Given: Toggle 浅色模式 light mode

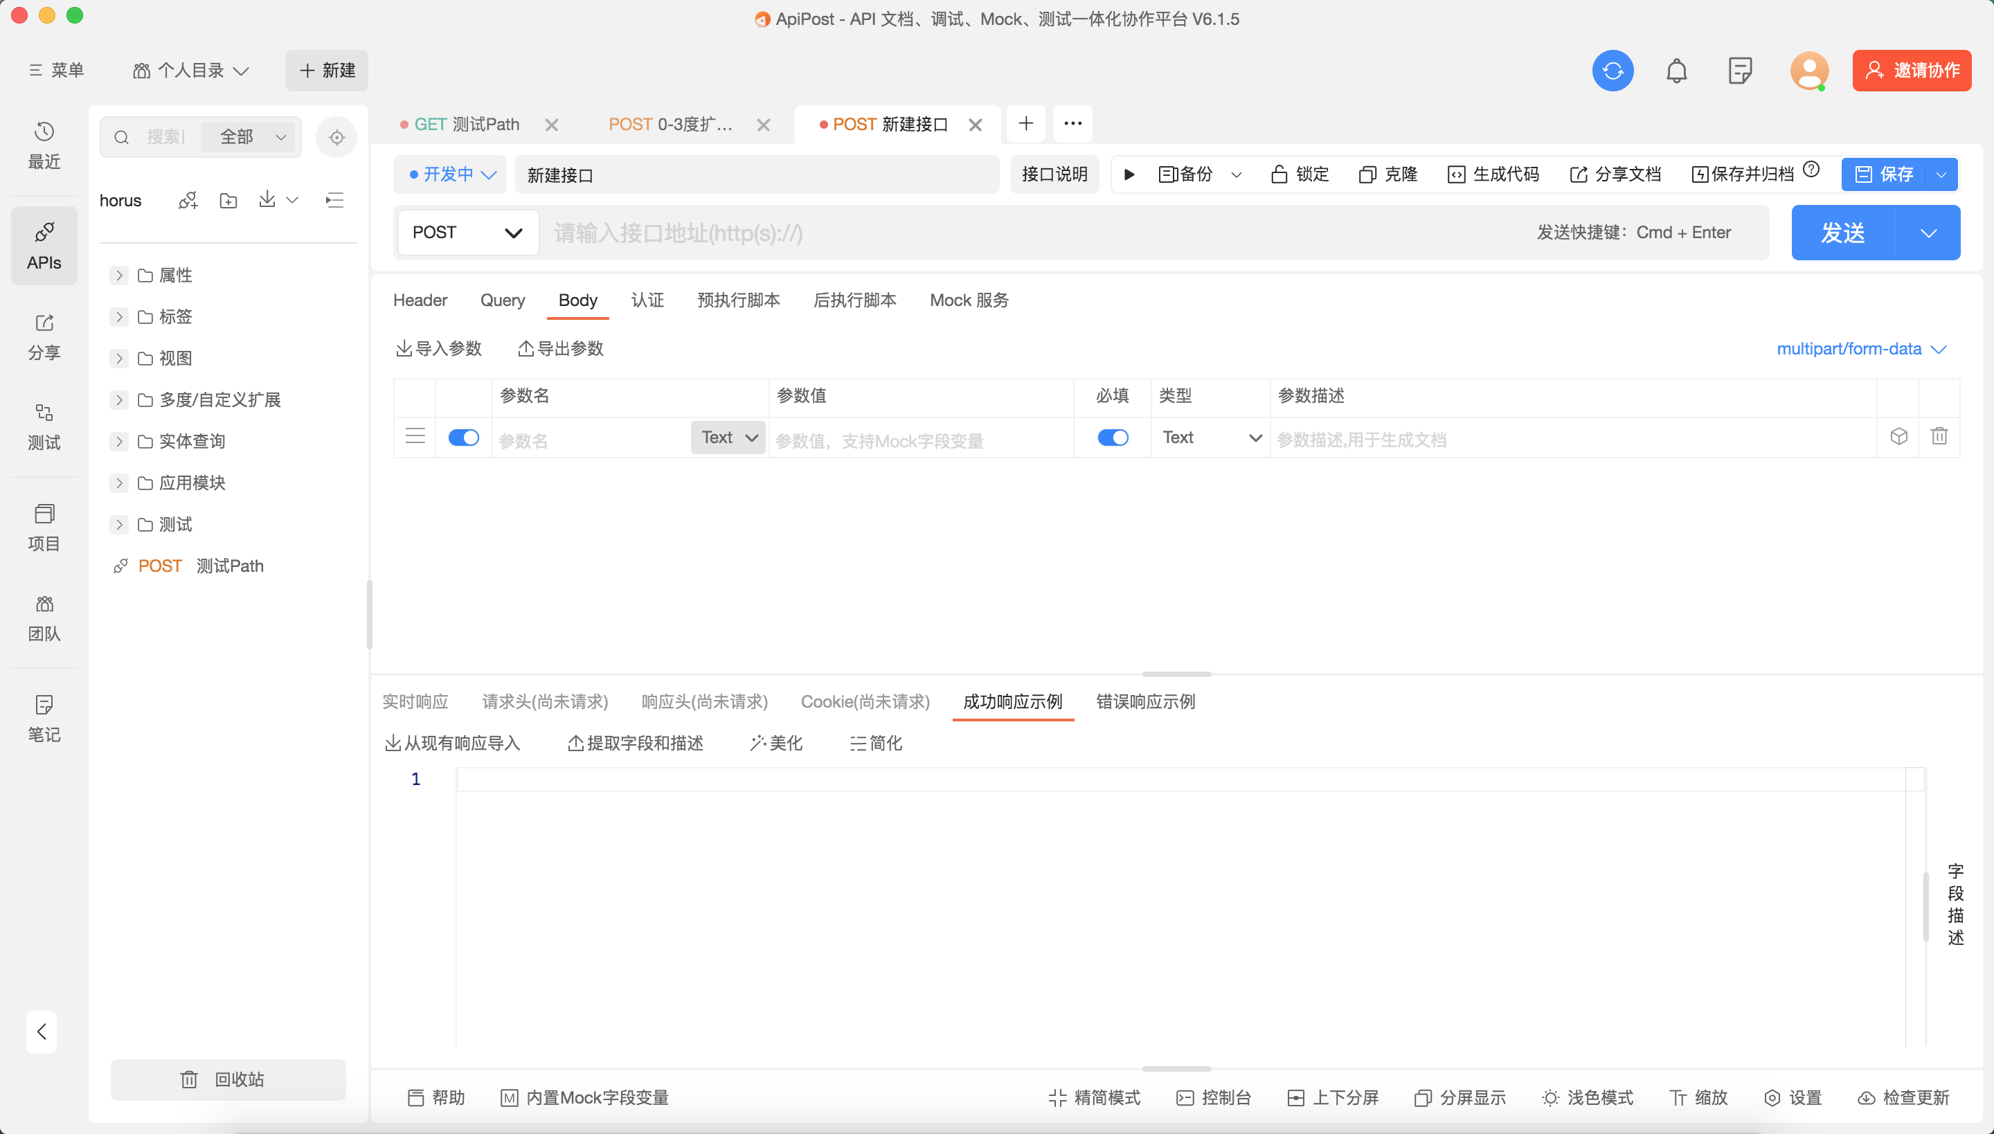Looking at the screenshot, I should pyautogui.click(x=1588, y=1097).
